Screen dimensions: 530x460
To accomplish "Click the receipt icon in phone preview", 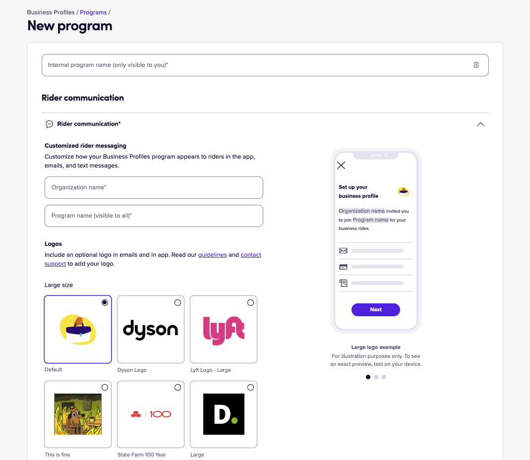I will coord(343,283).
